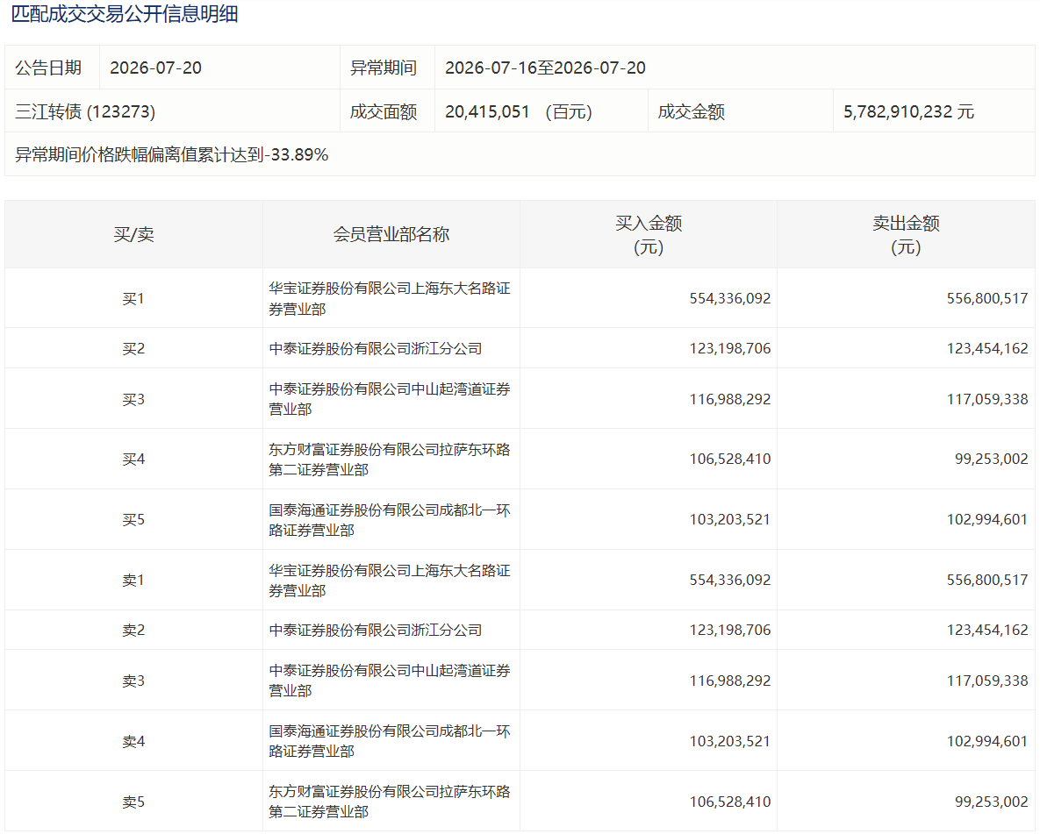This screenshot has height=834, width=1040.
Task: Click the face value 20,415,051 (百元)
Action: (519, 111)
